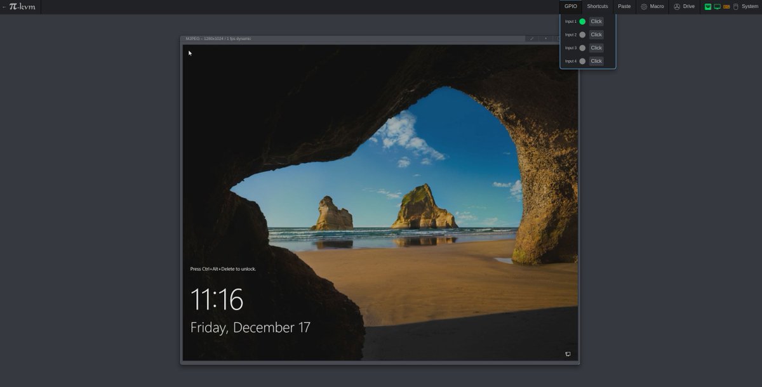The width and height of the screenshot is (762, 387).
Task: Open the System menu label
Action: [749, 6]
